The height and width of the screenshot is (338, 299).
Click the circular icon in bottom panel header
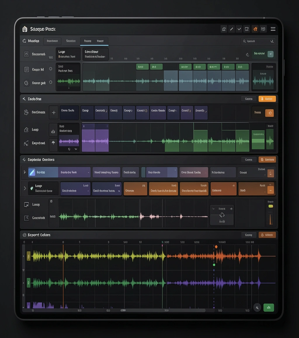24,235
